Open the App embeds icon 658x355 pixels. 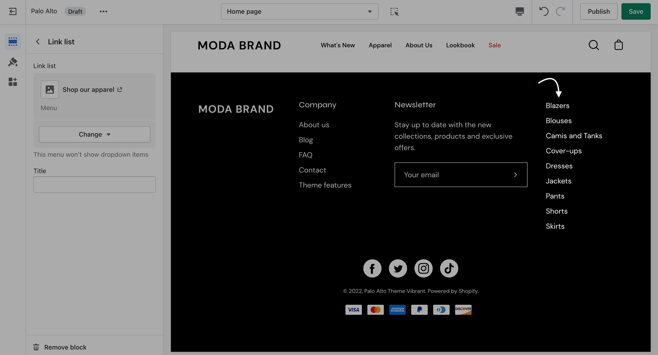[x=13, y=82]
